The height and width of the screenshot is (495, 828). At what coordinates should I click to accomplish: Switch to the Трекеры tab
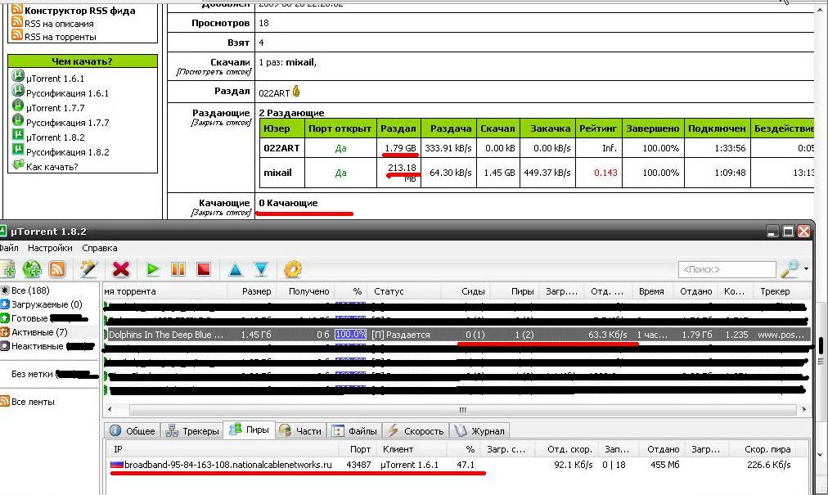point(192,430)
